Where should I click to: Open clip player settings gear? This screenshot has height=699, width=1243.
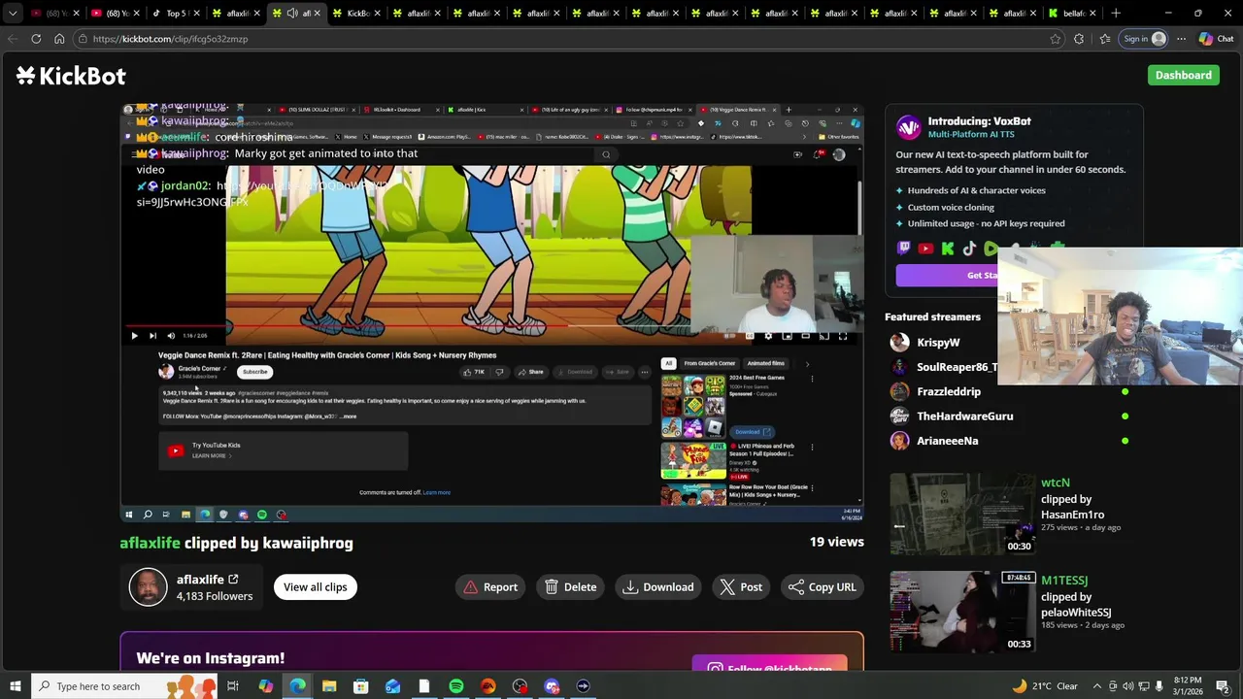pos(768,336)
